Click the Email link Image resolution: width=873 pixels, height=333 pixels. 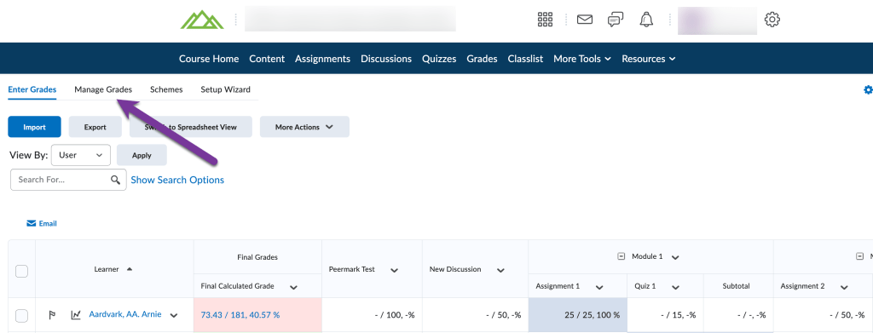point(48,223)
